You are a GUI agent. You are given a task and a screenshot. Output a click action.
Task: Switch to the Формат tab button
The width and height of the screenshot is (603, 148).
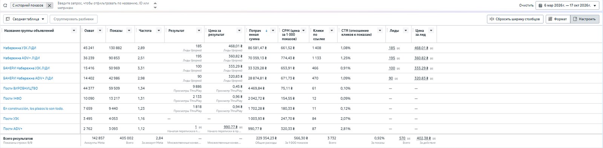558,19
